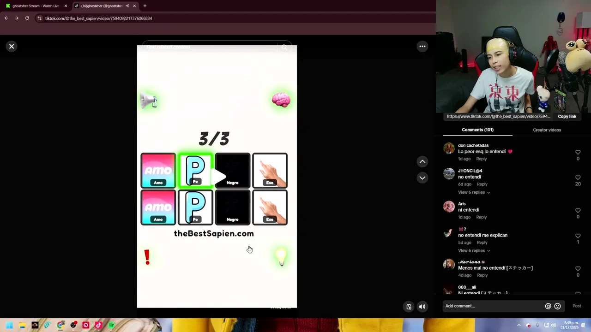Show hidden system tray icons
This screenshot has width=591, height=332.
519,326
